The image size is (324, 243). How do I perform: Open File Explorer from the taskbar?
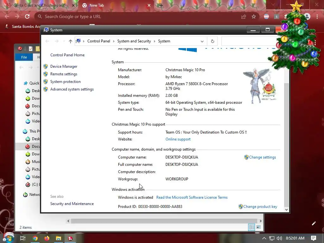pos(59,238)
